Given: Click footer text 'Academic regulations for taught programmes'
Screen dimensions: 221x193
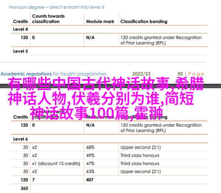Looking at the screenshot, I should pos(53,74).
